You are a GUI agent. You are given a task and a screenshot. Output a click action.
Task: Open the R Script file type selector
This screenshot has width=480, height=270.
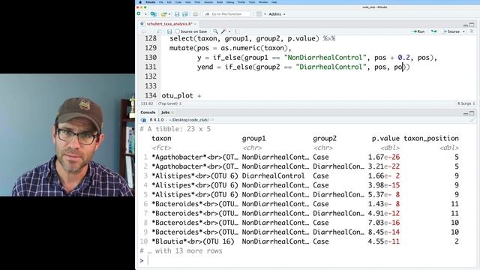tap(466, 103)
